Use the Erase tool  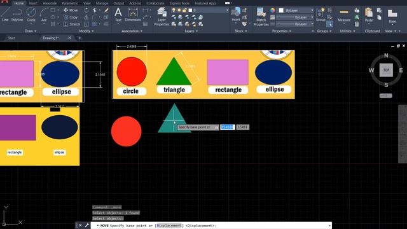tap(106, 10)
